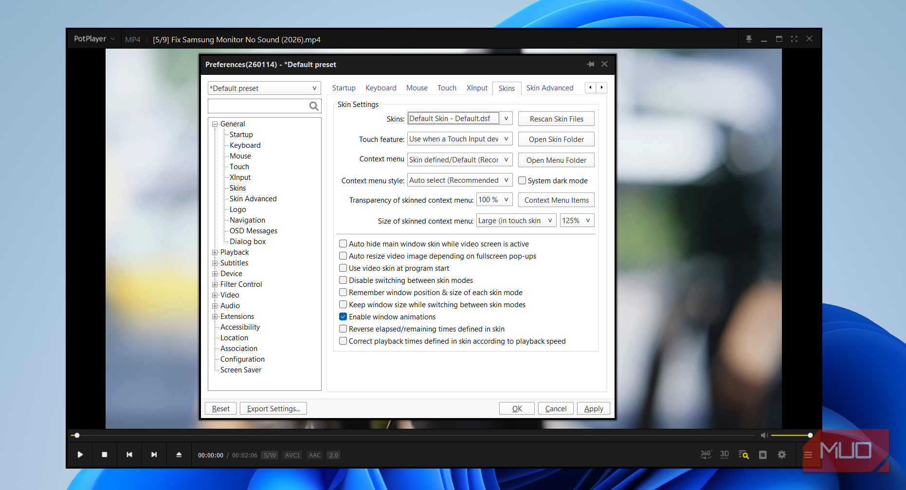Switch to the Startup tab
This screenshot has height=490, width=906.
344,88
